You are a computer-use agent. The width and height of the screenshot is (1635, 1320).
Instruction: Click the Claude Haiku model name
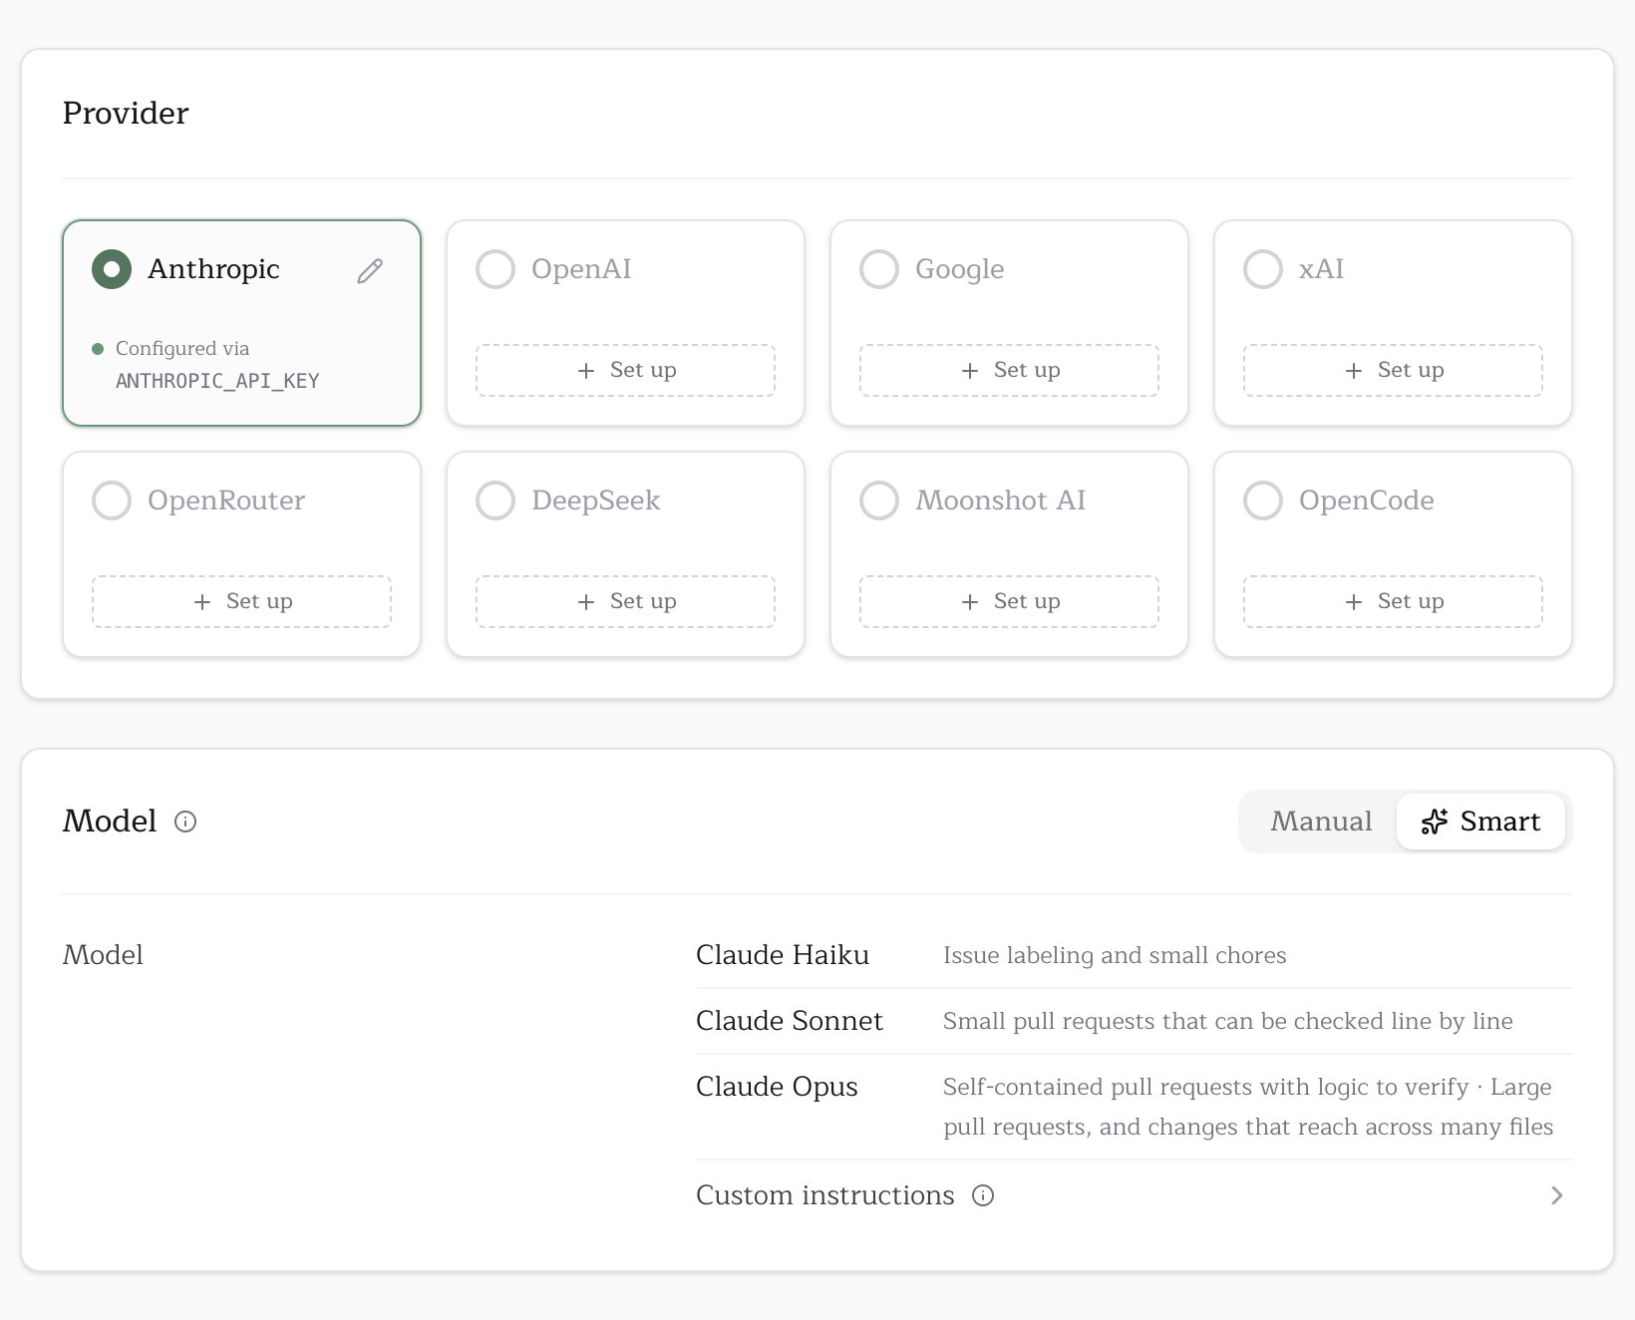click(x=783, y=955)
